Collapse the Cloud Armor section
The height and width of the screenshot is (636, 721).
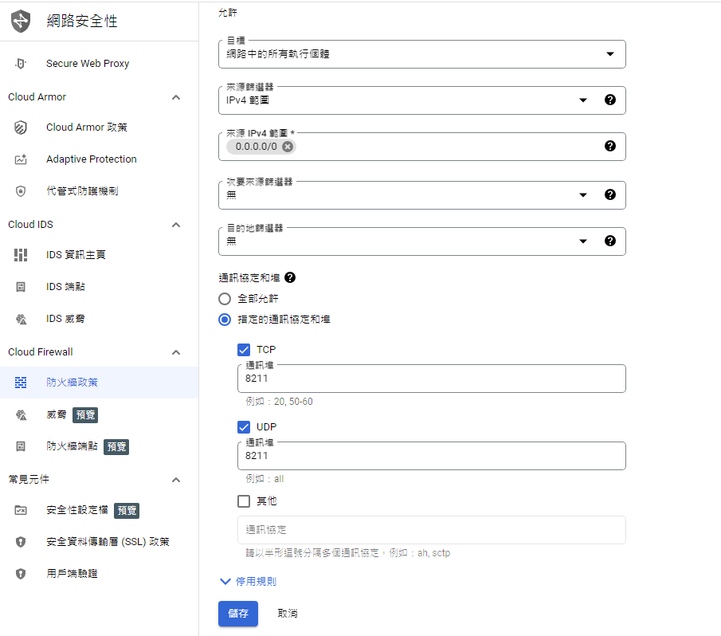tap(176, 97)
